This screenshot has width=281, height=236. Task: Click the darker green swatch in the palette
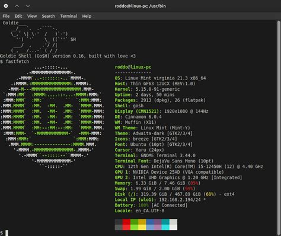[x=135, y=222]
